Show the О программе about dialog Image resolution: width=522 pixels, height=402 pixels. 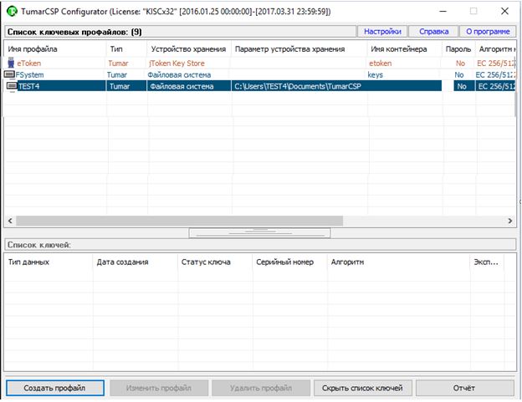tap(487, 32)
